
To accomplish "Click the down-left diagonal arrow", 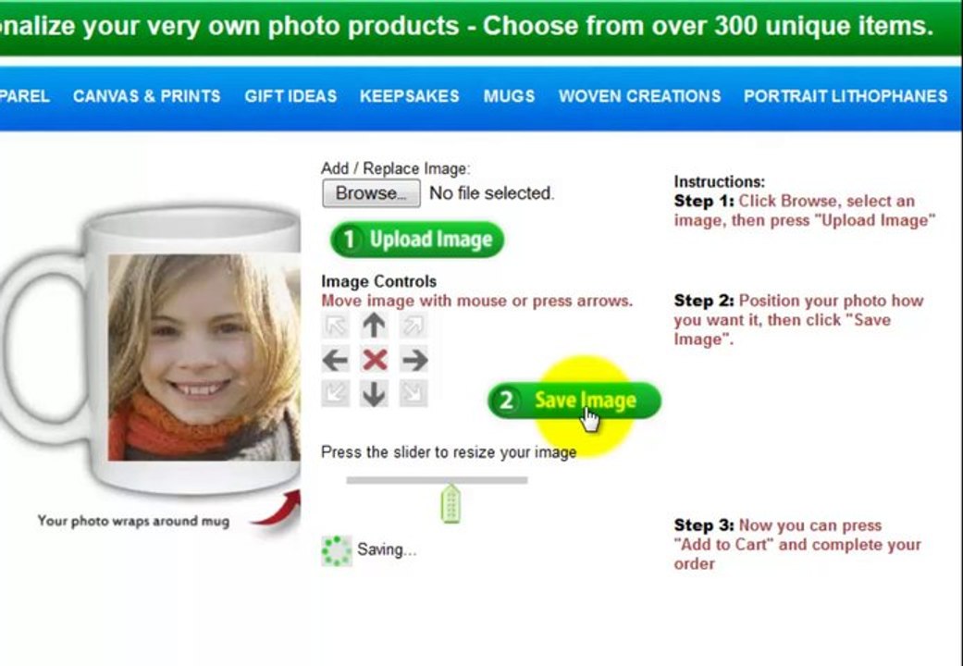I will 335,394.
